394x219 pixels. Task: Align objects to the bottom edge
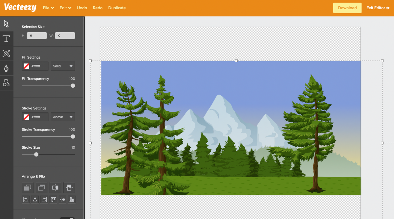(72, 199)
